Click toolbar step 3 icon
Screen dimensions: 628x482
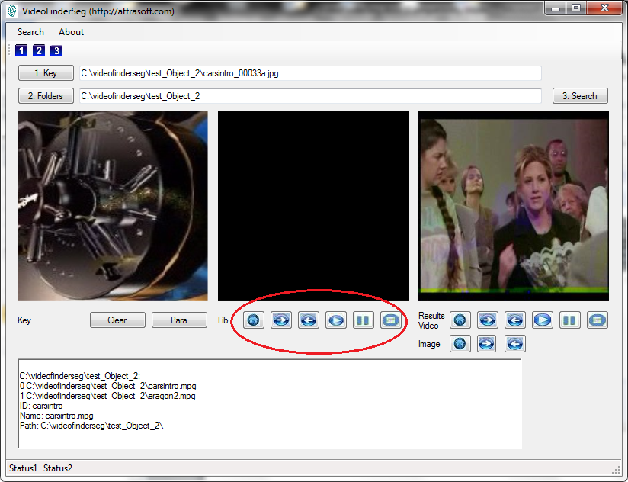pos(56,50)
